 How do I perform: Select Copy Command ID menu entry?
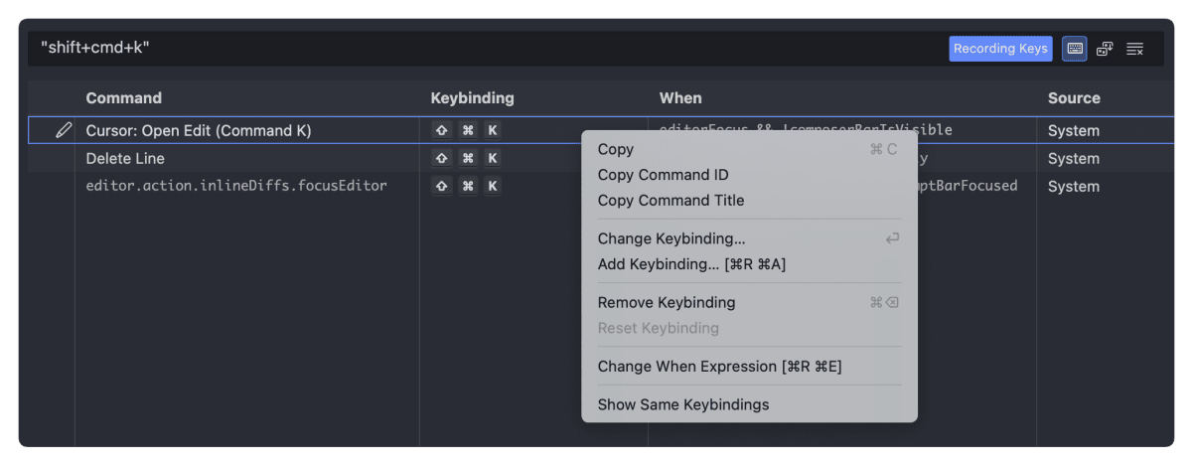663,175
